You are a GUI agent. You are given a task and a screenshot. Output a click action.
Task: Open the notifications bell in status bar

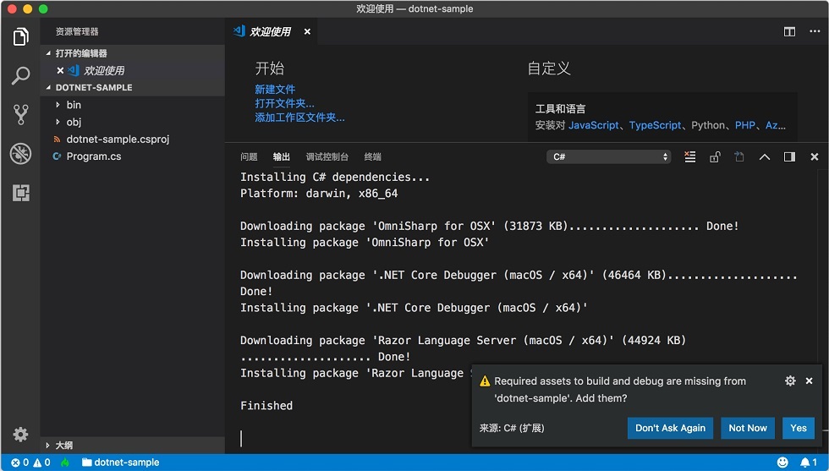(x=809, y=463)
